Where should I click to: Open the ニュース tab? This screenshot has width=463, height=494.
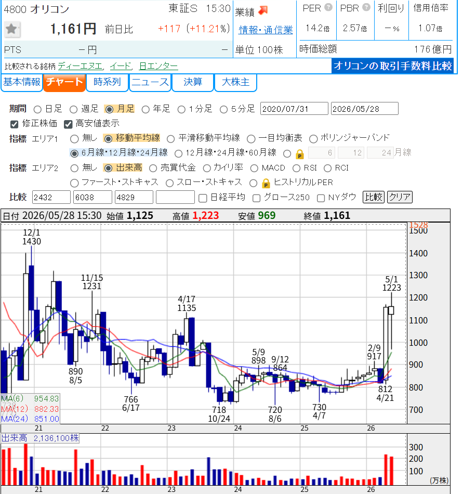[x=150, y=82]
